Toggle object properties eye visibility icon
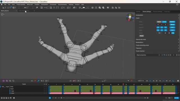This screenshot has width=180, height=101. click(x=174, y=55)
